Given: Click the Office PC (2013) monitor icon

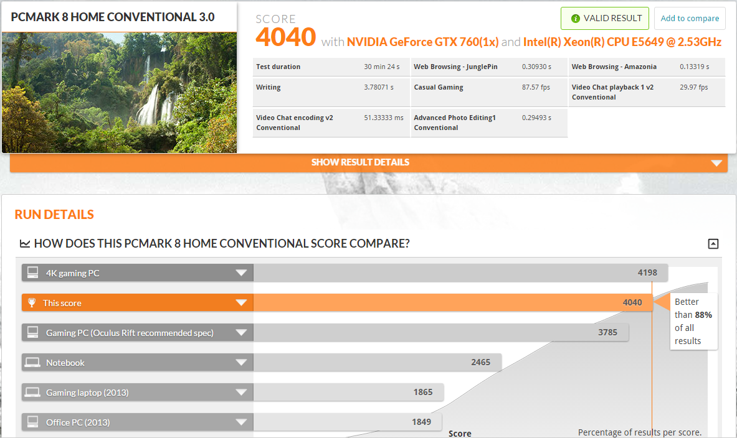Looking at the screenshot, I should (32, 422).
